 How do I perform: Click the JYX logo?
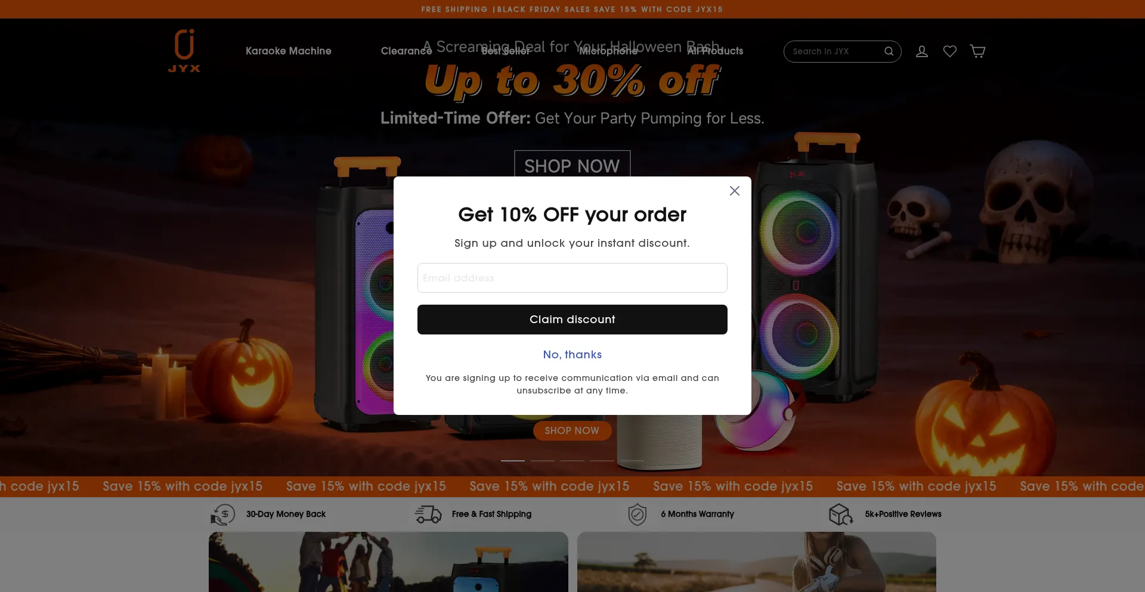coord(184,51)
